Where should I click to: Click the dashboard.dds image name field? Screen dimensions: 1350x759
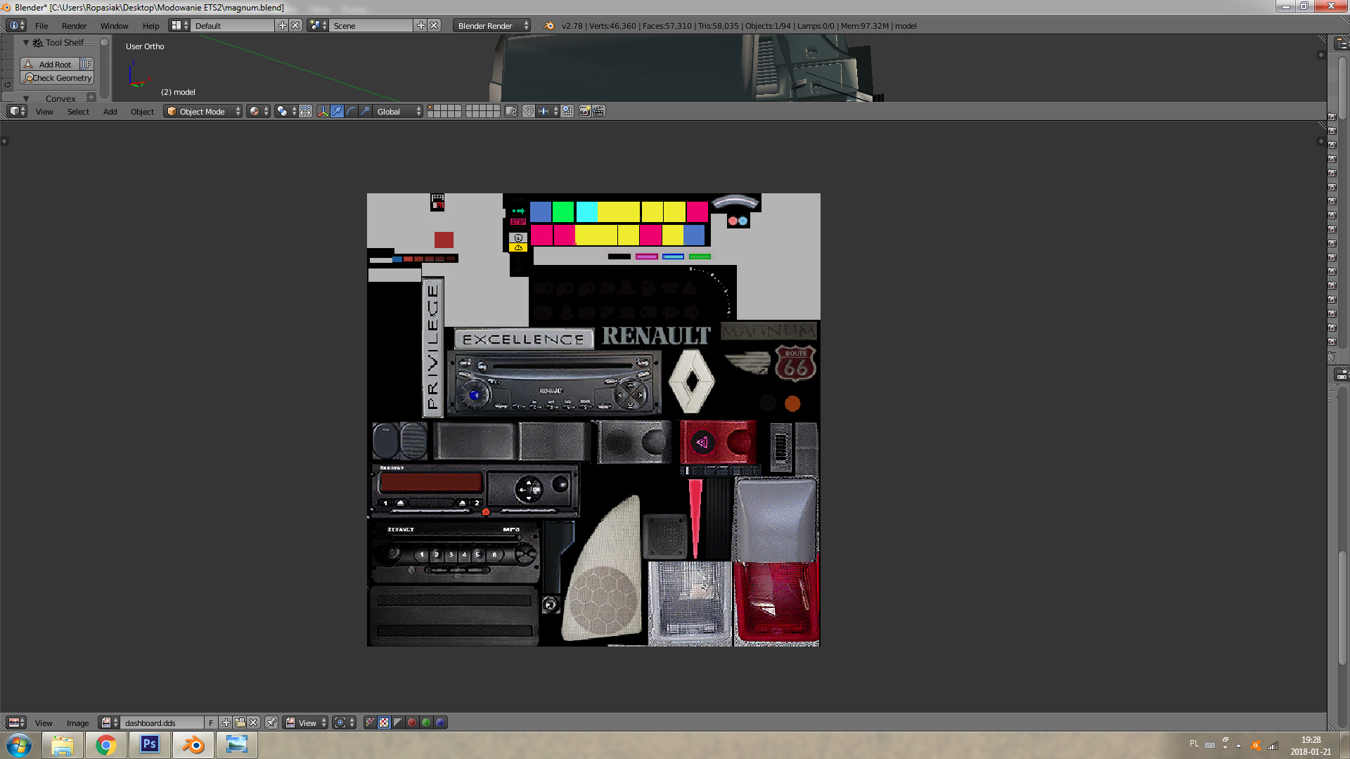[x=162, y=723]
